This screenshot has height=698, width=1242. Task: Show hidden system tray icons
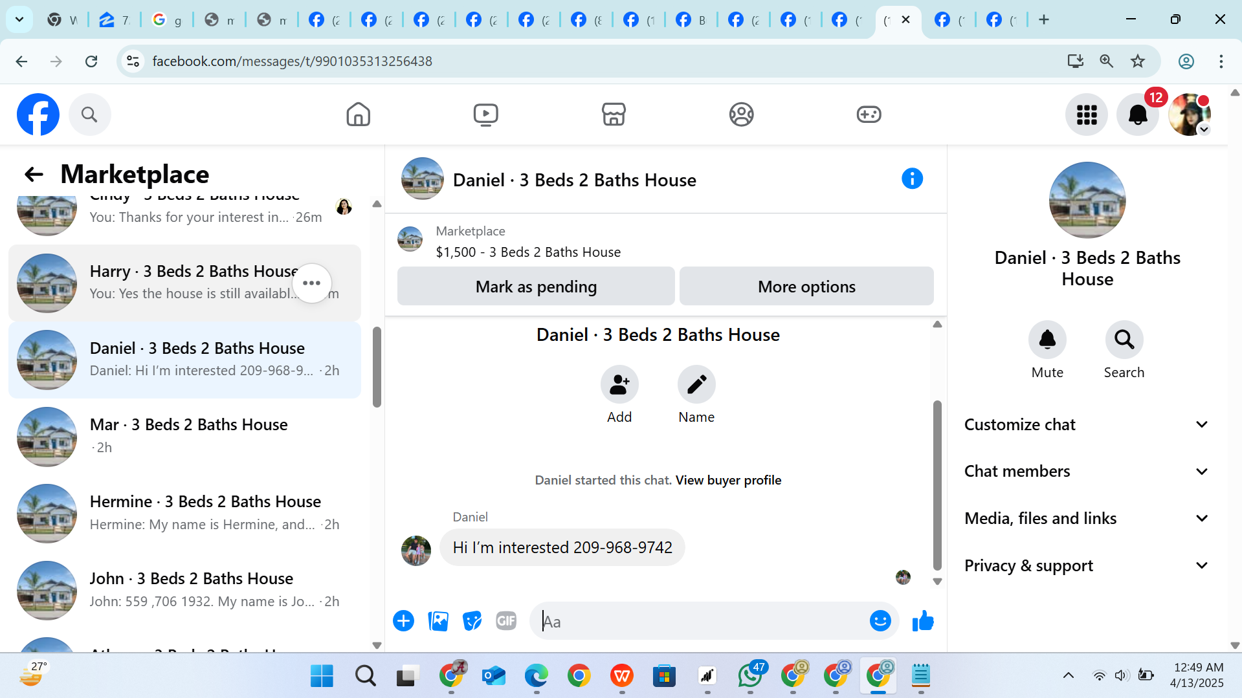tap(1069, 675)
